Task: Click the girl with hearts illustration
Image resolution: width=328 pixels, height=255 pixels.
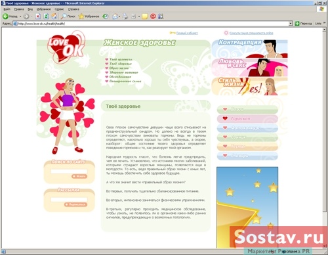Action: [67, 116]
